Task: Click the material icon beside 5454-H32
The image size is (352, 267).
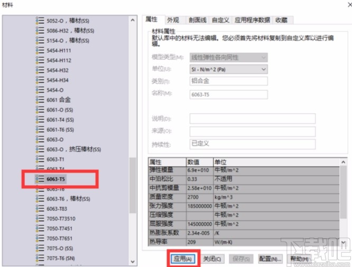Action: click(x=40, y=70)
